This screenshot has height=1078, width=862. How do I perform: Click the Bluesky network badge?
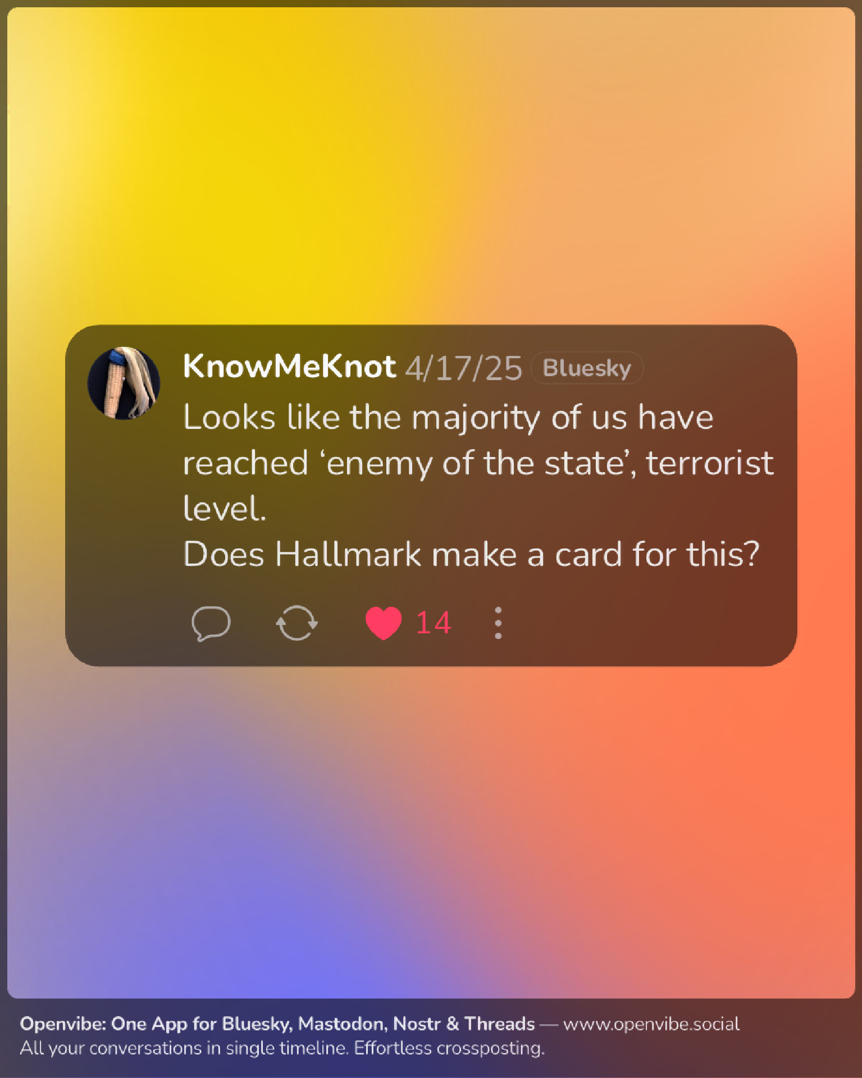coord(587,368)
